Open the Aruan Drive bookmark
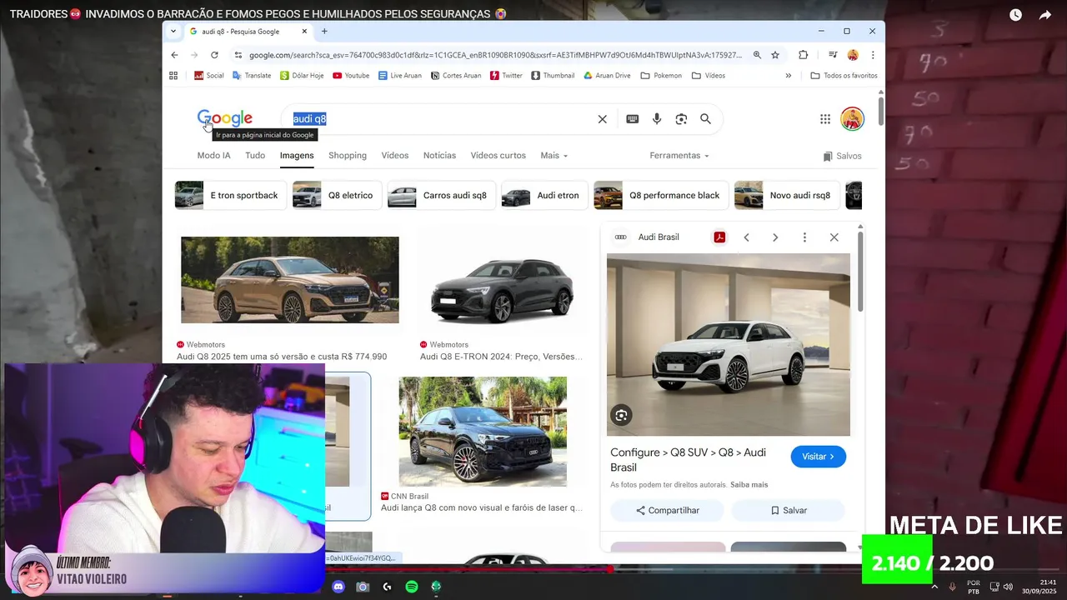The image size is (1067, 600). 607,75
